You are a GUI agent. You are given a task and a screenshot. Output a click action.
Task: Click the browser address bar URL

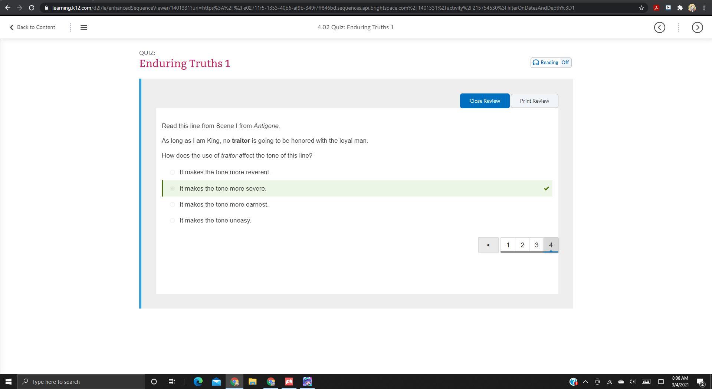click(x=313, y=8)
